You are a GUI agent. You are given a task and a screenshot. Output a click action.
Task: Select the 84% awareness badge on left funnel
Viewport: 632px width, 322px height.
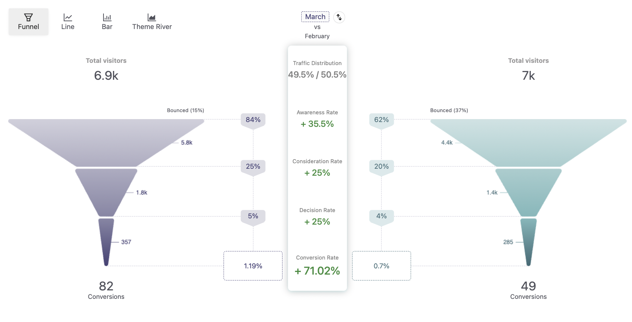253,119
